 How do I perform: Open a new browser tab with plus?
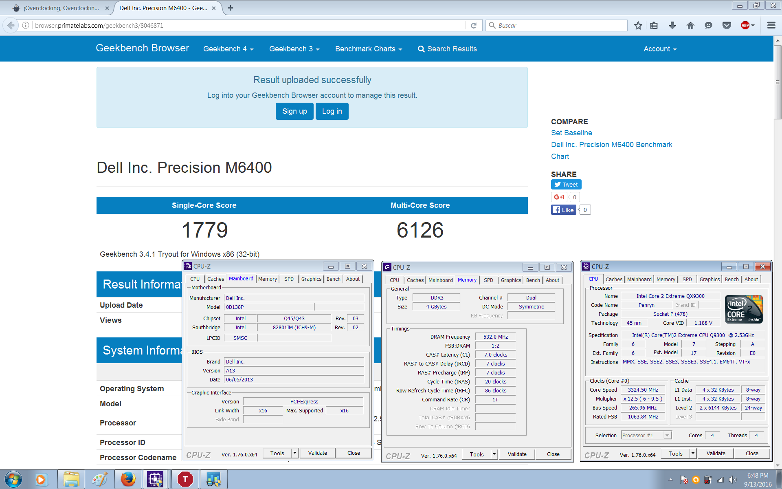tap(231, 8)
